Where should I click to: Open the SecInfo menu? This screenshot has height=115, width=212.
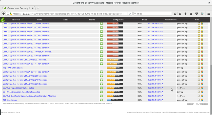tap(92, 20)
